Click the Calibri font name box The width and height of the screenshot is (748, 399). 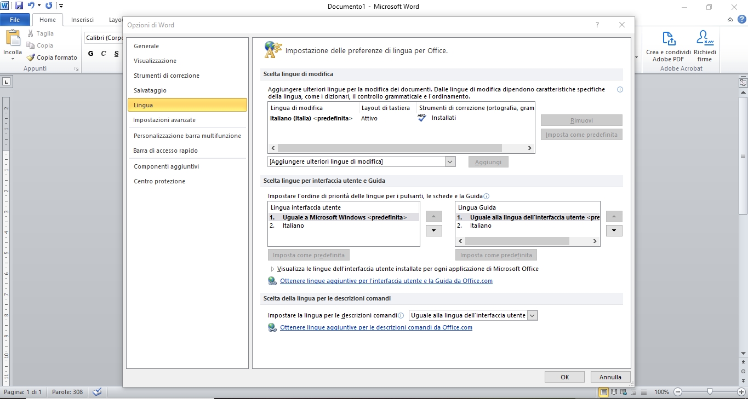104,38
